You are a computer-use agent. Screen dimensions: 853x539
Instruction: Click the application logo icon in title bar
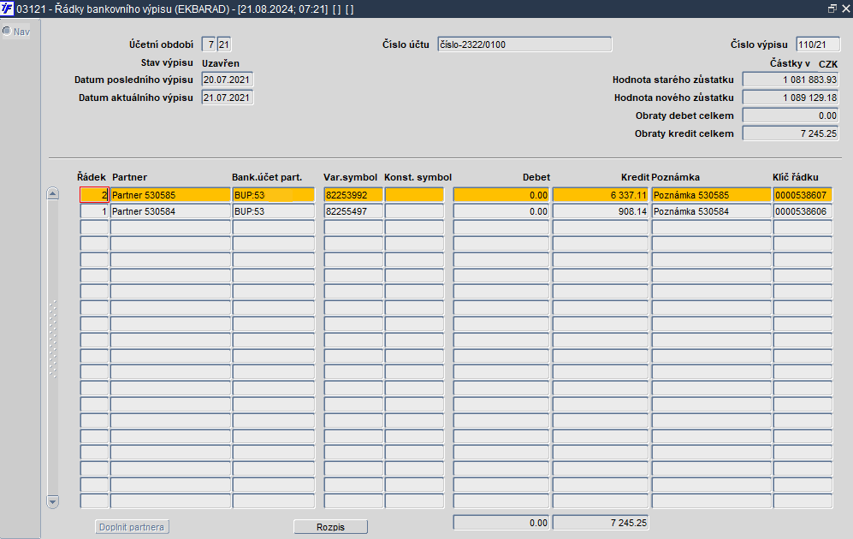click(x=7, y=9)
